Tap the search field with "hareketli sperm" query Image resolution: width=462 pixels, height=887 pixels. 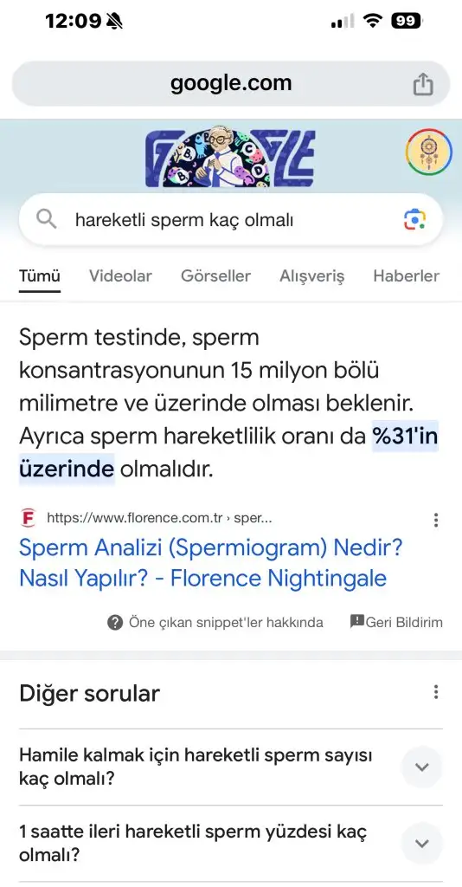point(231,219)
